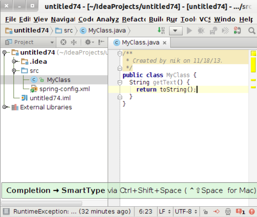Screen dimensions: 257x217
Task: Click the Debug bug icon
Action: [201, 31]
